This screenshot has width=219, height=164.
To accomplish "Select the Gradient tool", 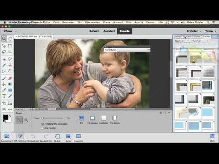I will point(10,84).
